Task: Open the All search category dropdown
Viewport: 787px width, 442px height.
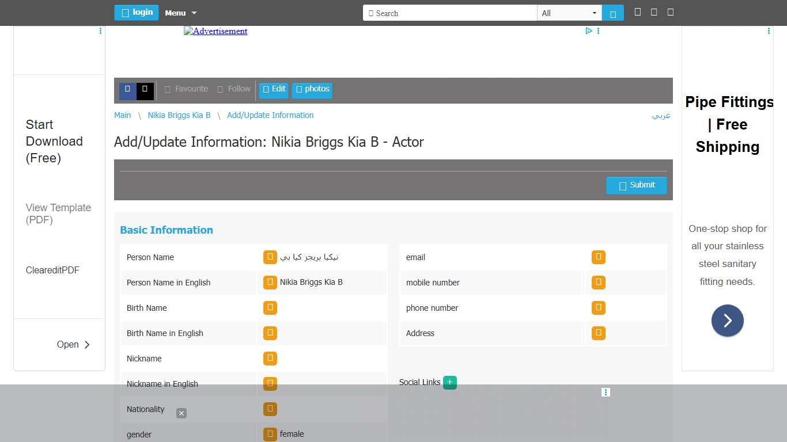Action: click(569, 13)
